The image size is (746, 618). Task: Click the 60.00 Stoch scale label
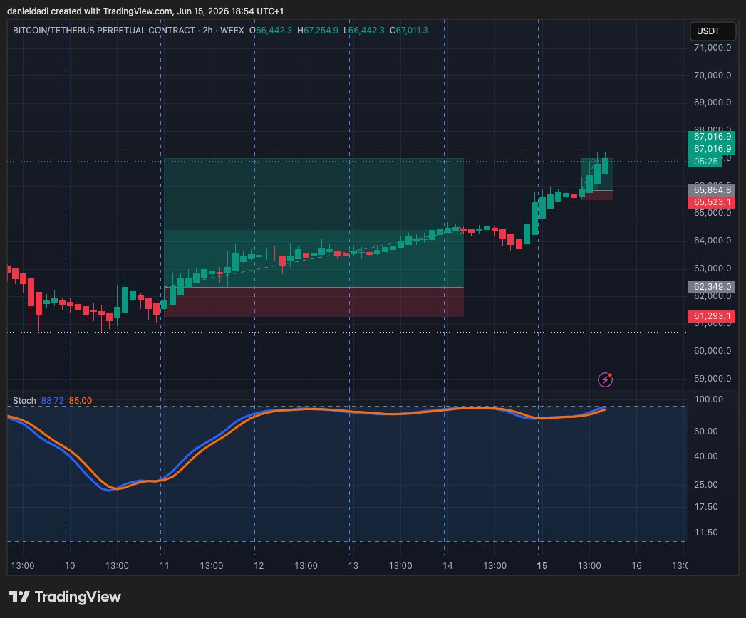coord(706,431)
